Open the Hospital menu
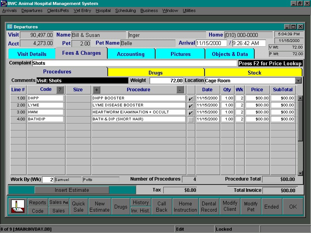This screenshot has height=233, width=311. click(103, 10)
